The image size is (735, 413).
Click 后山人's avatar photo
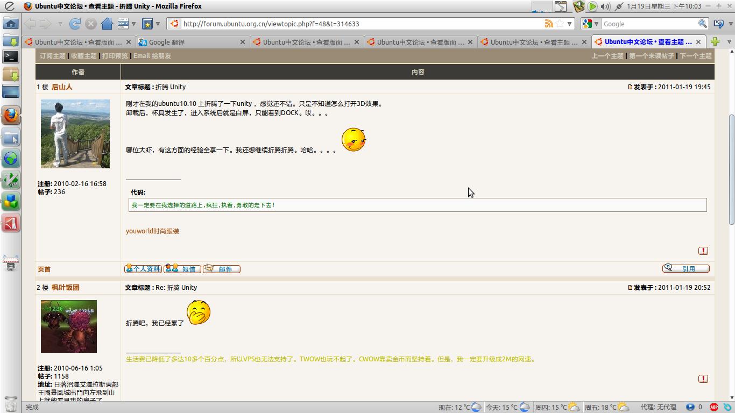75,134
